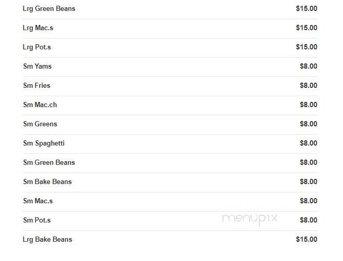343x261 pixels.
Task: Click the Sm Fries item
Action: click(x=170, y=86)
